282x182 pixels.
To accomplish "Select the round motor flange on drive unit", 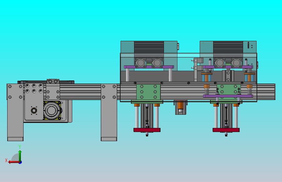I will [x=52, y=110].
